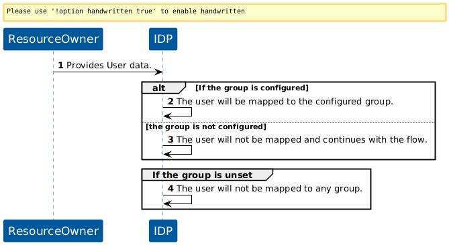Image resolution: width=449 pixels, height=245 pixels.
Task: Click message 'The user will not be mapped to any group.'
Action: click(x=269, y=189)
